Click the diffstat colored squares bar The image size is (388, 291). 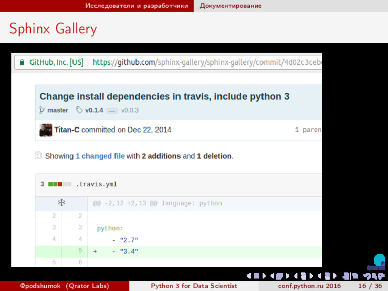coord(59,184)
